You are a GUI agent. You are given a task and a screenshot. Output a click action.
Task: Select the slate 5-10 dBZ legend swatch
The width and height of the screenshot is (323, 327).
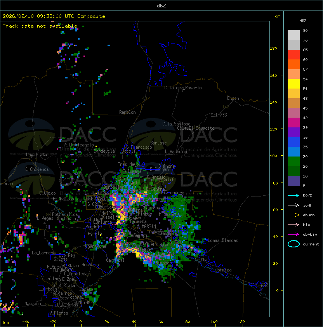[x=293, y=181]
